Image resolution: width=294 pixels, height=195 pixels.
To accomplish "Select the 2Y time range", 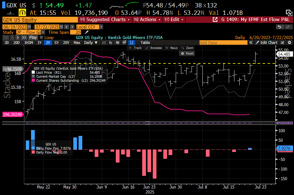I will (x=48, y=43).
